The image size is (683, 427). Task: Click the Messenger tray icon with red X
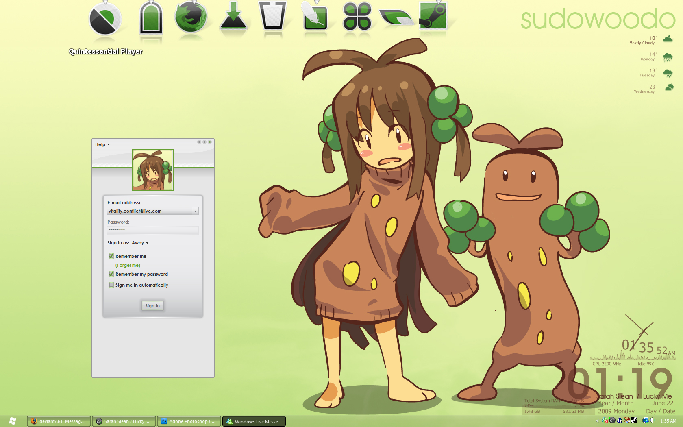pyautogui.click(x=605, y=420)
